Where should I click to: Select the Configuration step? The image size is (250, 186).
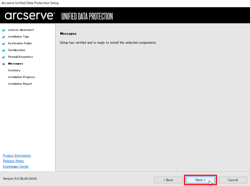click(17, 50)
